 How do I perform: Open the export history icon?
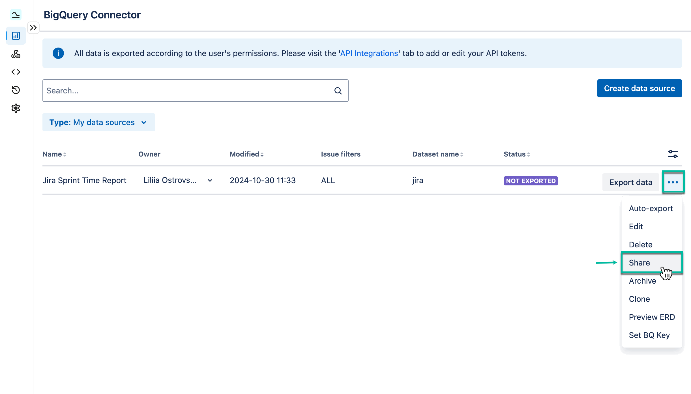point(16,90)
